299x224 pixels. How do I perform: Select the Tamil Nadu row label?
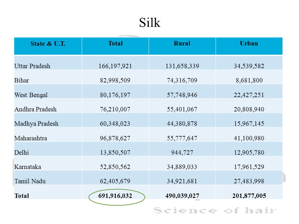click(x=30, y=181)
